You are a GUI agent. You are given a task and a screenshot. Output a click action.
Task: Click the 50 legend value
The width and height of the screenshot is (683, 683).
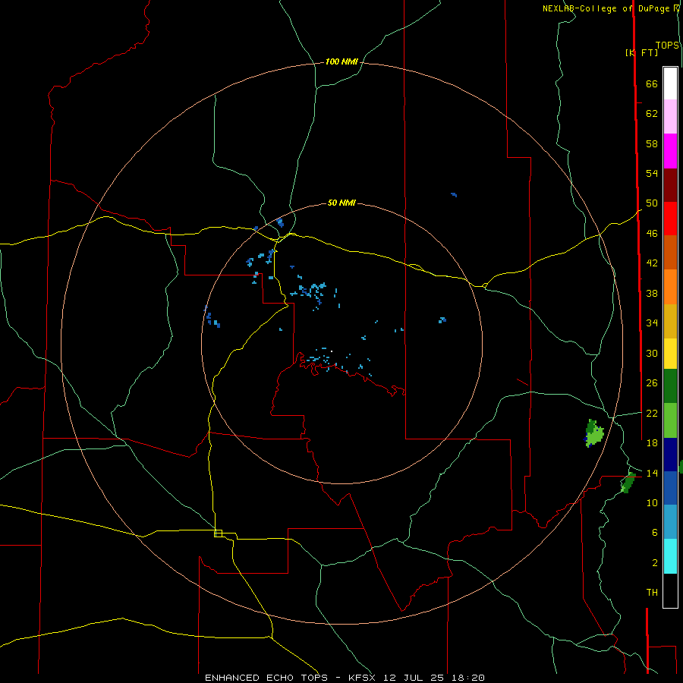pos(652,203)
